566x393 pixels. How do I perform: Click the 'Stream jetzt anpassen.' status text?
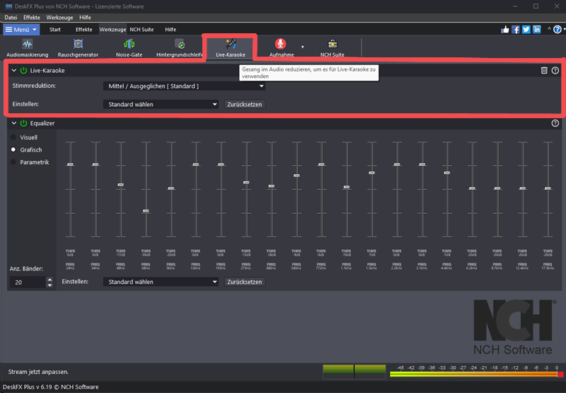(38, 372)
